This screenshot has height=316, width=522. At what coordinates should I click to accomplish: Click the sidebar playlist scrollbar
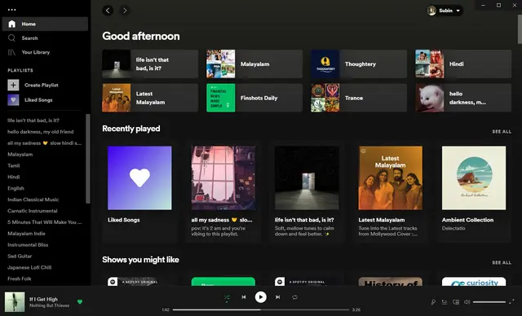point(88,159)
